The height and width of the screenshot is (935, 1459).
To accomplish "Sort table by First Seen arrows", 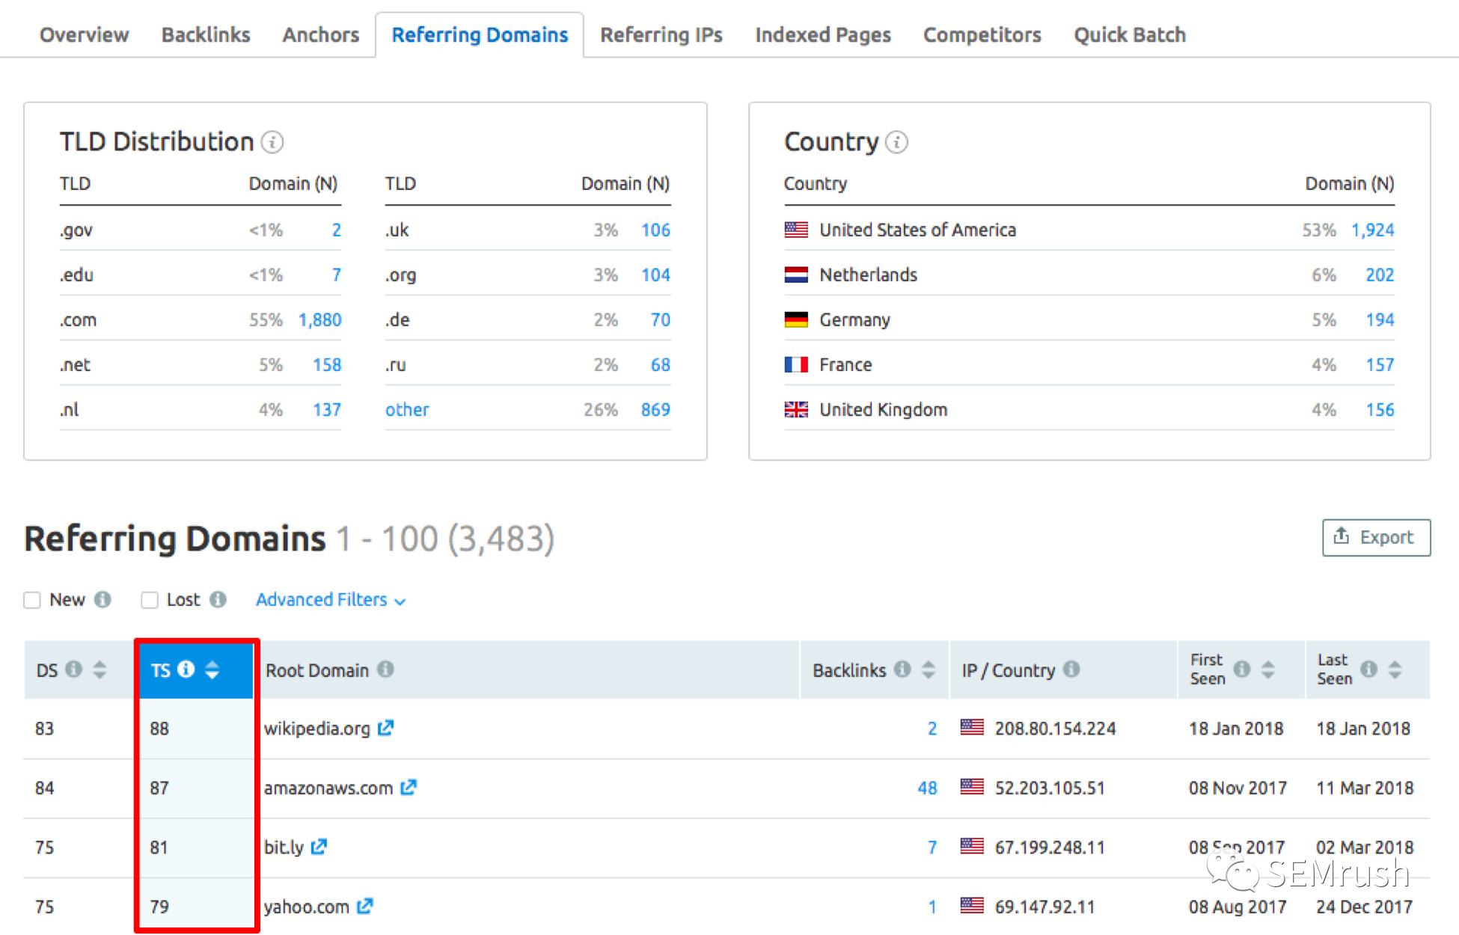I will click(x=1267, y=669).
